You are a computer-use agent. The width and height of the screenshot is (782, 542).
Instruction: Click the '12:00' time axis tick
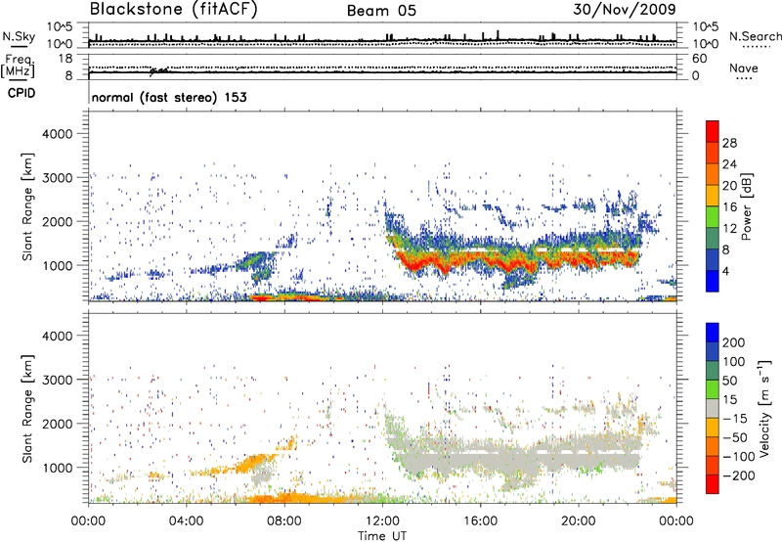click(382, 521)
